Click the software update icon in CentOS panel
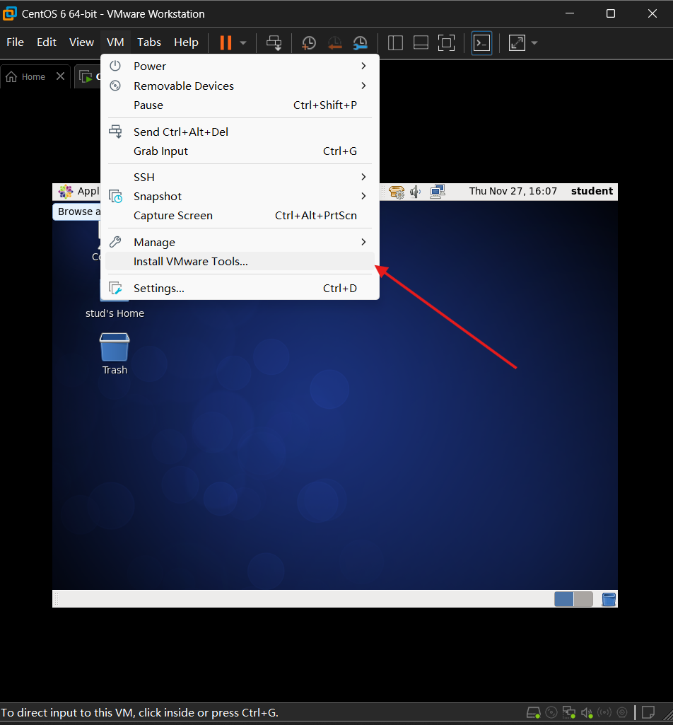Viewport: 673px width, 725px height. [397, 192]
